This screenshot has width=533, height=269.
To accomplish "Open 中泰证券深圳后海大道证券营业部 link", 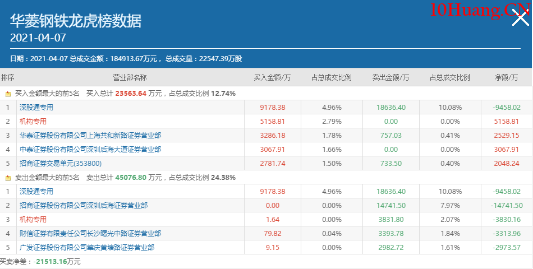I will click(x=90, y=150).
